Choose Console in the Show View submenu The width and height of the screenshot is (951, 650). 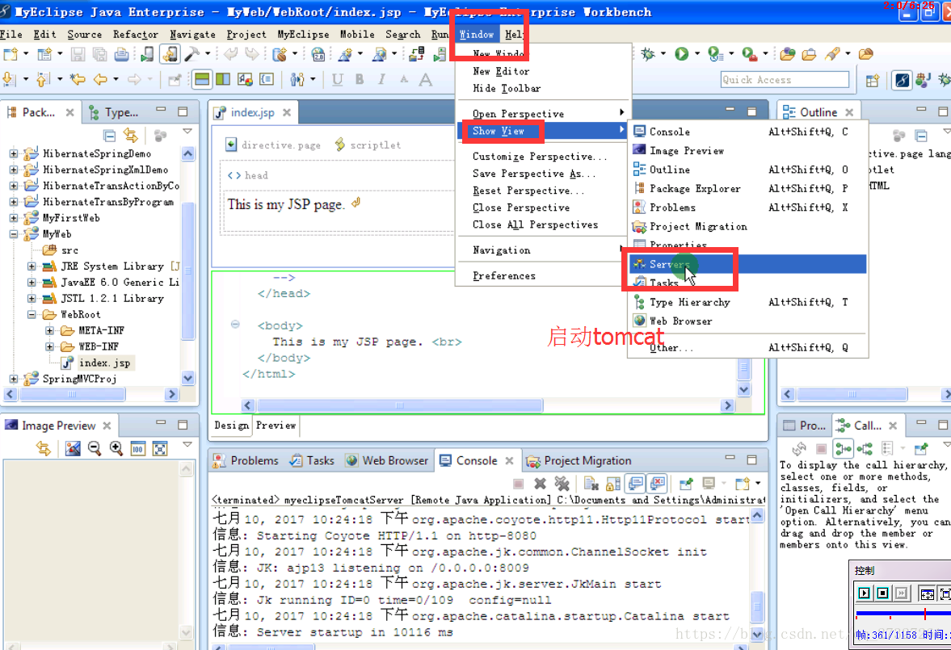coord(747,132)
